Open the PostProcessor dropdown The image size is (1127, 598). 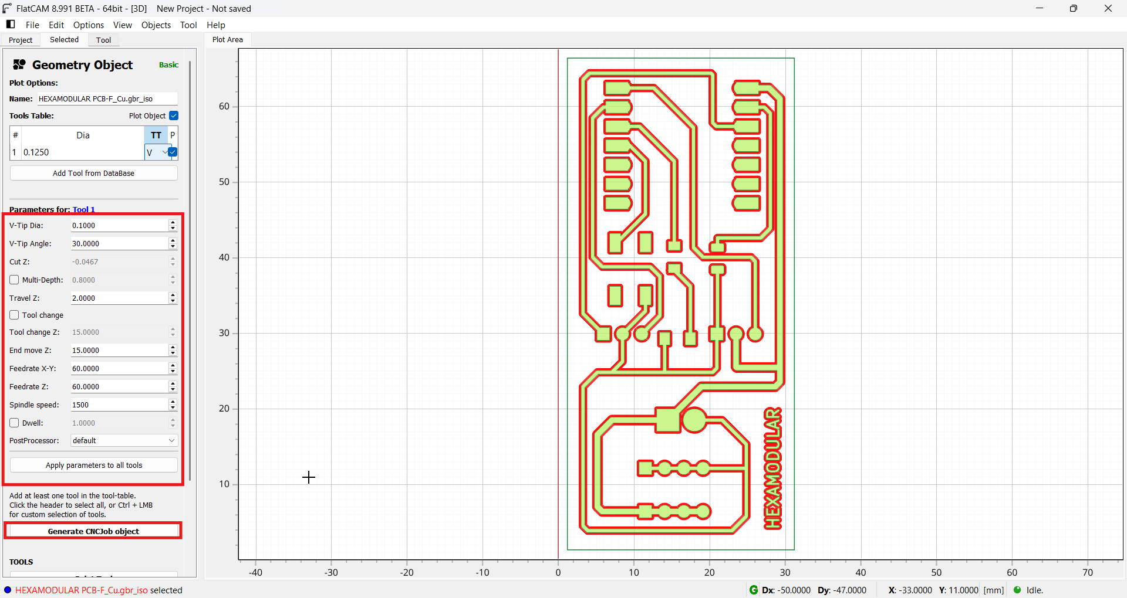coord(124,440)
